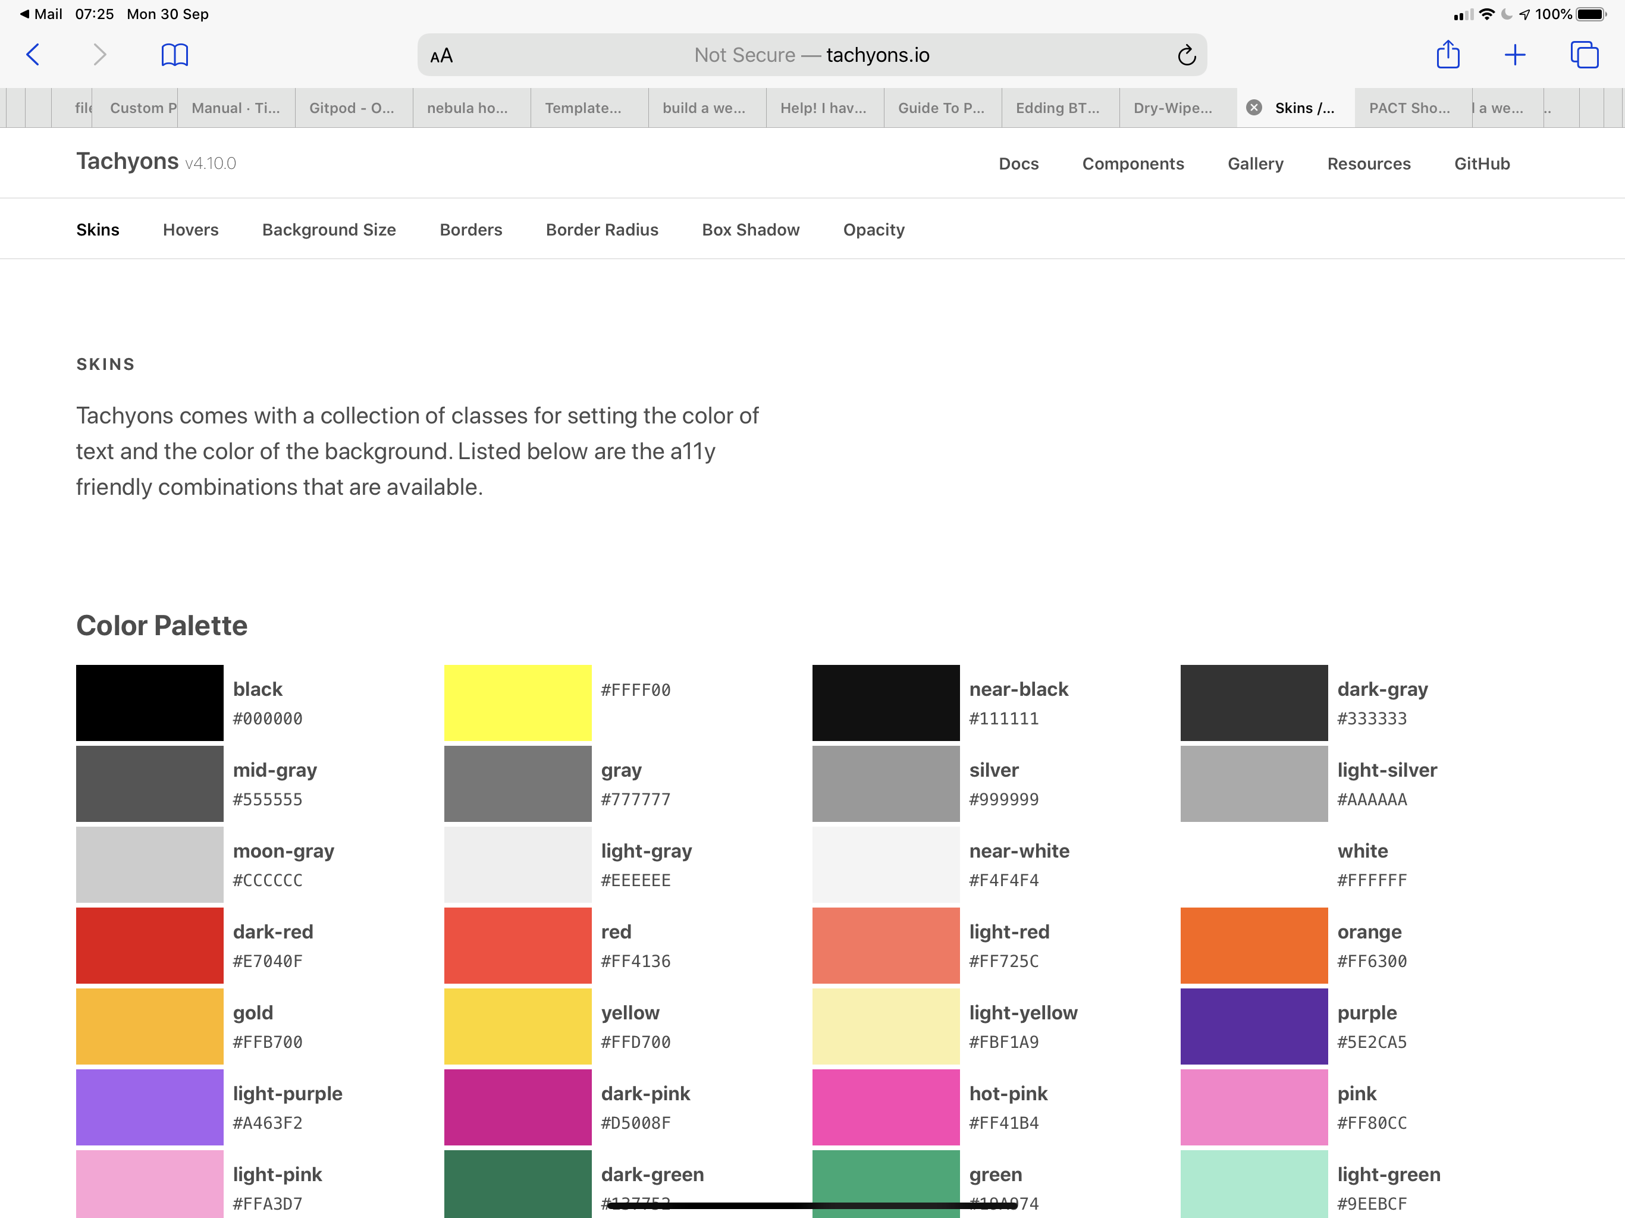Viewport: 1625px width, 1218px height.
Task: Select the Hovers sub-navigation item
Action: click(x=191, y=230)
